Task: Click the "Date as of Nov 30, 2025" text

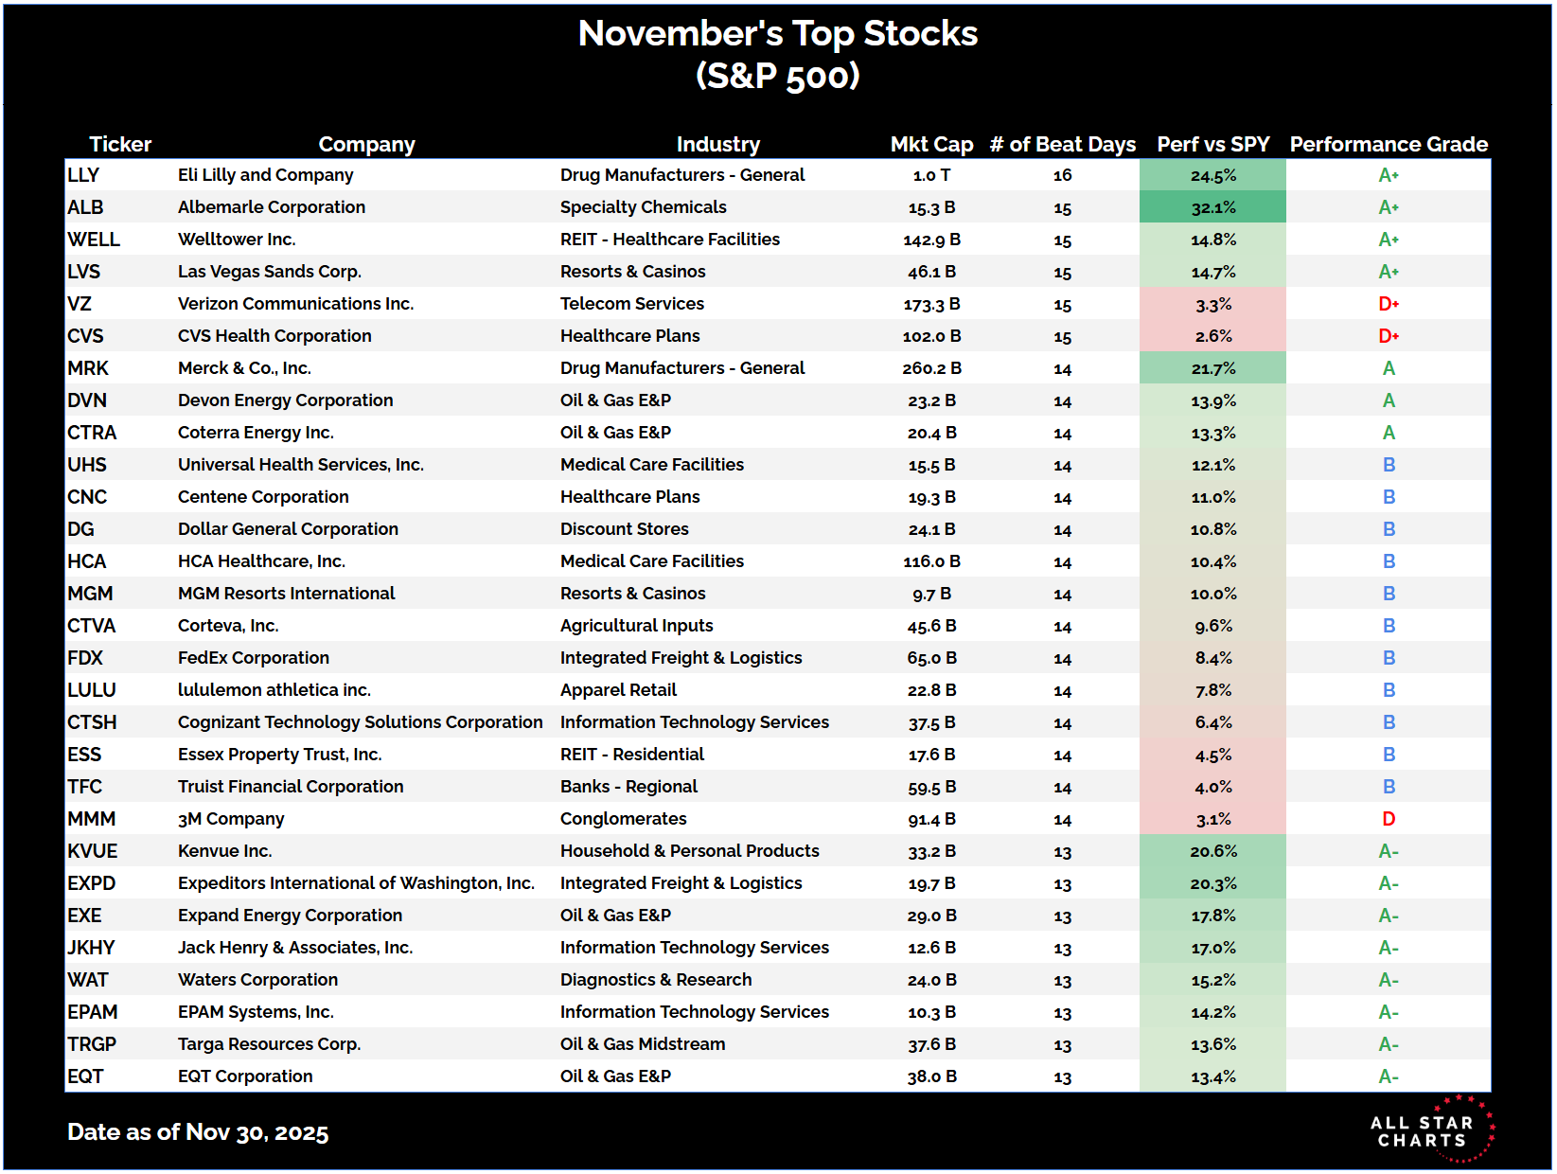Action: [198, 1132]
